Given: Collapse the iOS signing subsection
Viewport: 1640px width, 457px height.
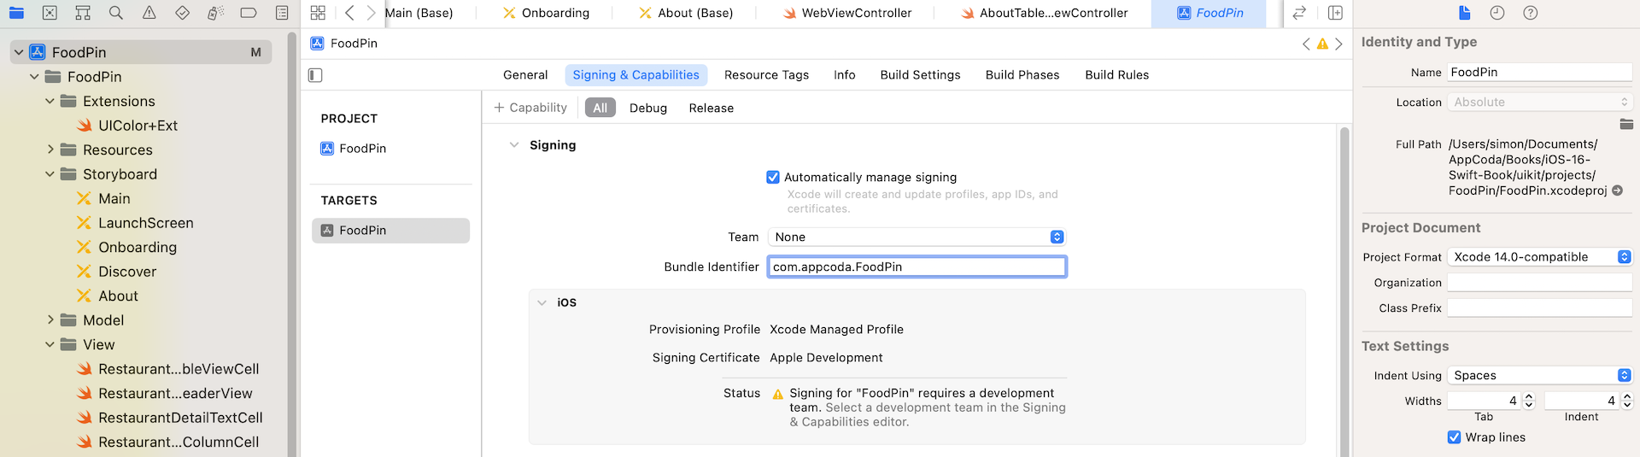Looking at the screenshot, I should (x=542, y=302).
